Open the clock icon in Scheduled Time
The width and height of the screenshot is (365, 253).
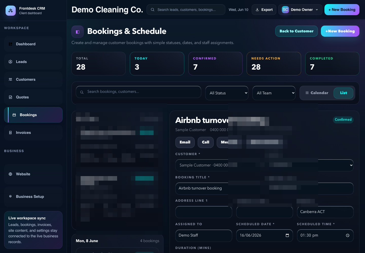click(348, 235)
